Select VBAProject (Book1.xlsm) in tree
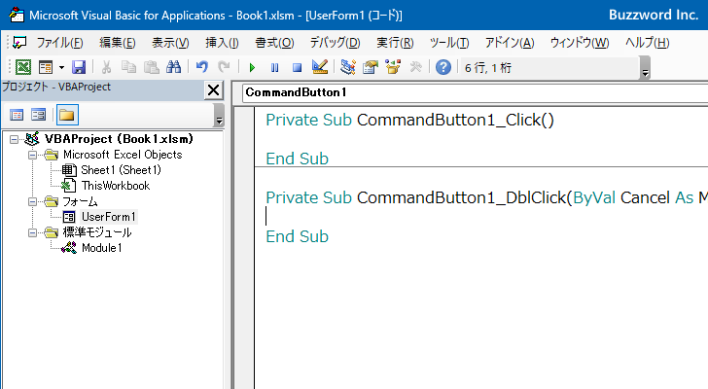This screenshot has width=708, height=389. click(119, 139)
